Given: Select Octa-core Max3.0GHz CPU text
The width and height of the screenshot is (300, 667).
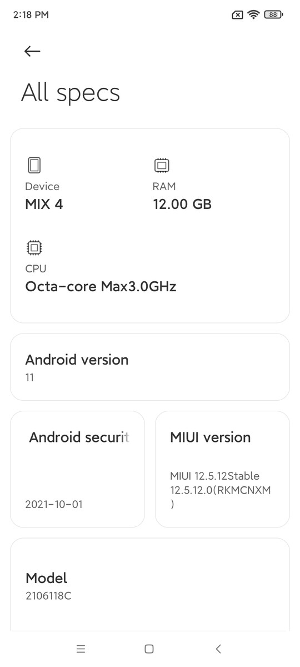Looking at the screenshot, I should pos(101,287).
